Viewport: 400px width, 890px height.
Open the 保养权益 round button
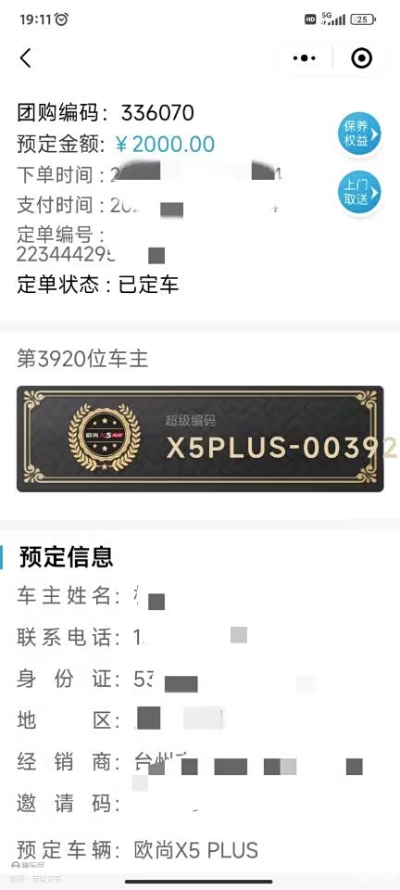pyautogui.click(x=358, y=133)
